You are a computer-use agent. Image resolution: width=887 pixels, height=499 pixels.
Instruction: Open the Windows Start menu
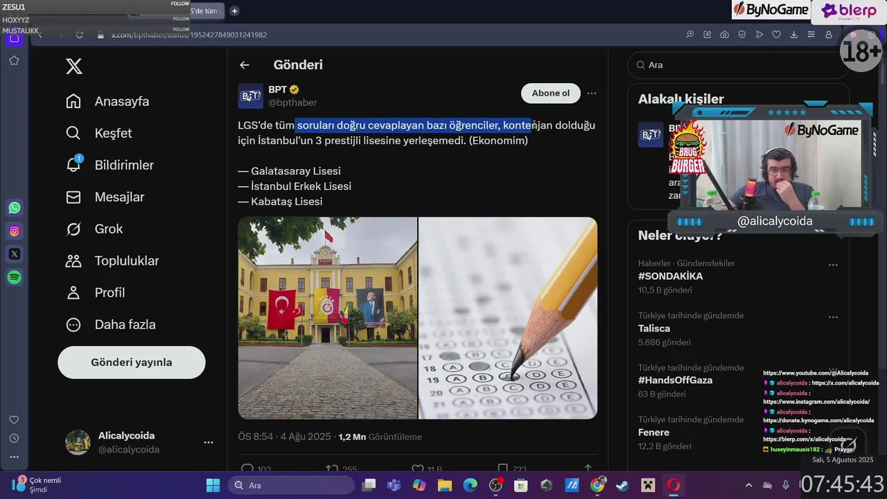(213, 485)
